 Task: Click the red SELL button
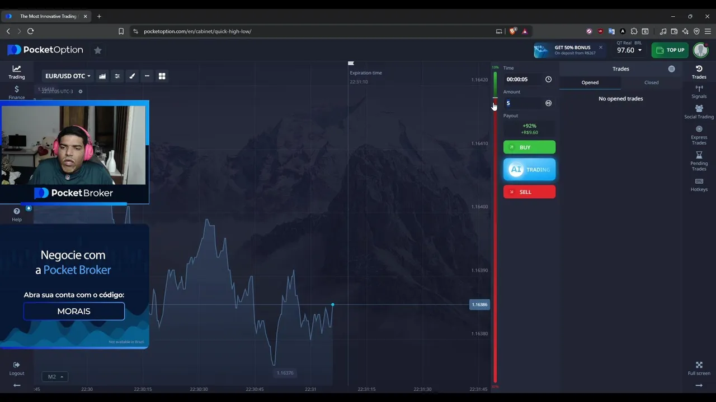coord(529,192)
